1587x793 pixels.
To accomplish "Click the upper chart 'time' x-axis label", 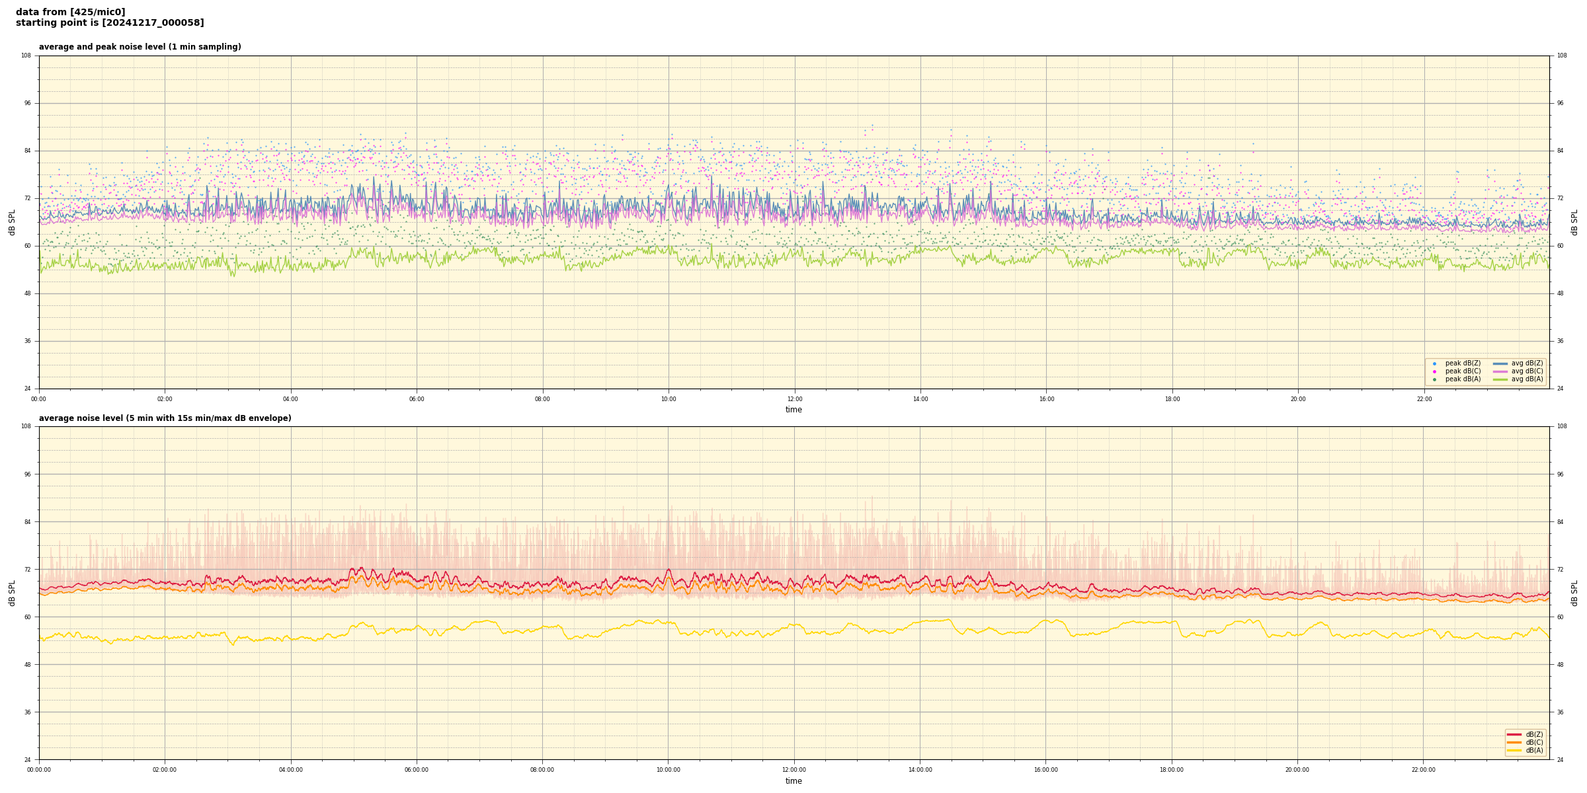I will tap(793, 410).
